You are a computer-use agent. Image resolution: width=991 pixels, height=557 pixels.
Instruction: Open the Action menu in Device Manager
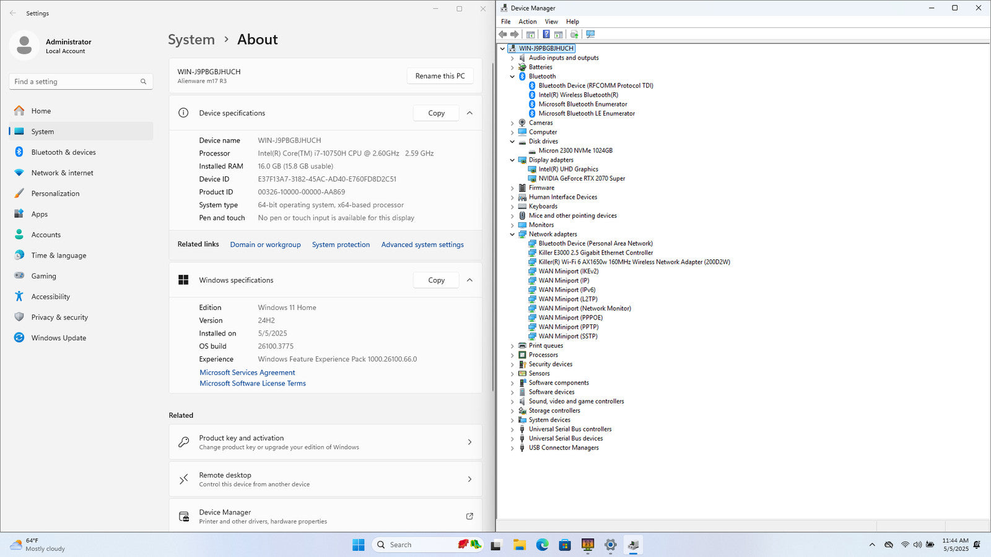pos(527,22)
